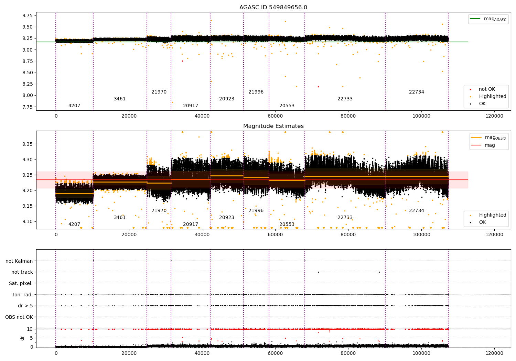Click obsid label 21996 in top plot
The height and width of the screenshot is (361, 516).
tap(256, 92)
